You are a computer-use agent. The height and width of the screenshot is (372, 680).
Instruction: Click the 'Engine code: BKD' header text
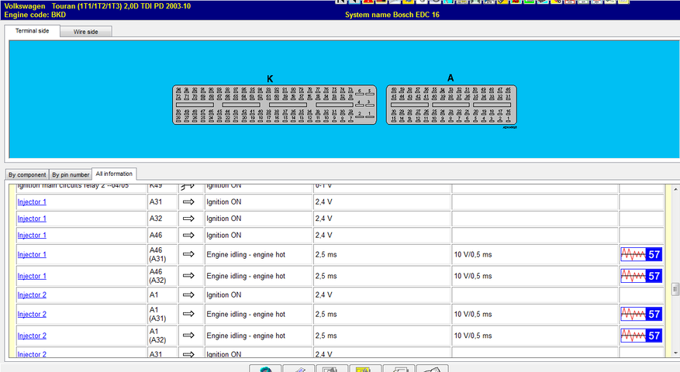click(35, 15)
